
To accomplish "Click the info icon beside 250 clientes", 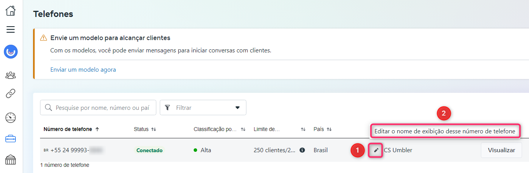I will [302, 150].
